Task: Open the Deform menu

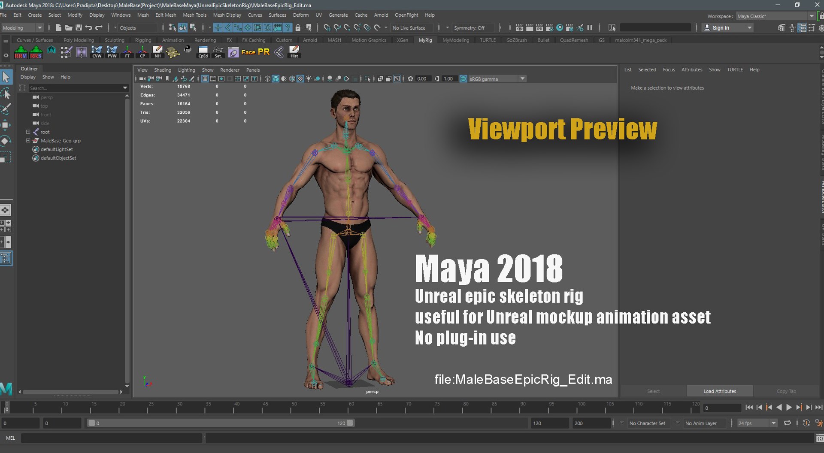Action: click(x=300, y=15)
